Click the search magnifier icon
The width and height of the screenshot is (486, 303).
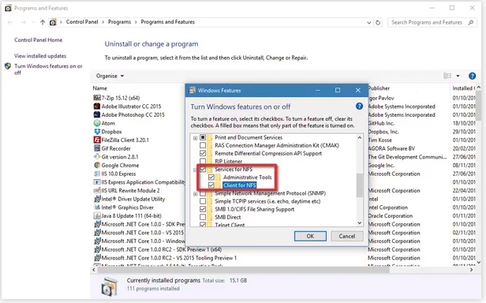coord(471,22)
